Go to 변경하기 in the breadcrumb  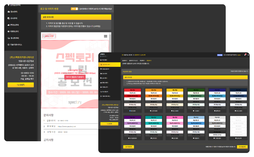pos(142,61)
